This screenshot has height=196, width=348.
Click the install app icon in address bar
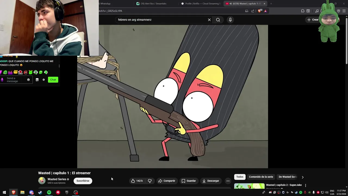point(247,11)
